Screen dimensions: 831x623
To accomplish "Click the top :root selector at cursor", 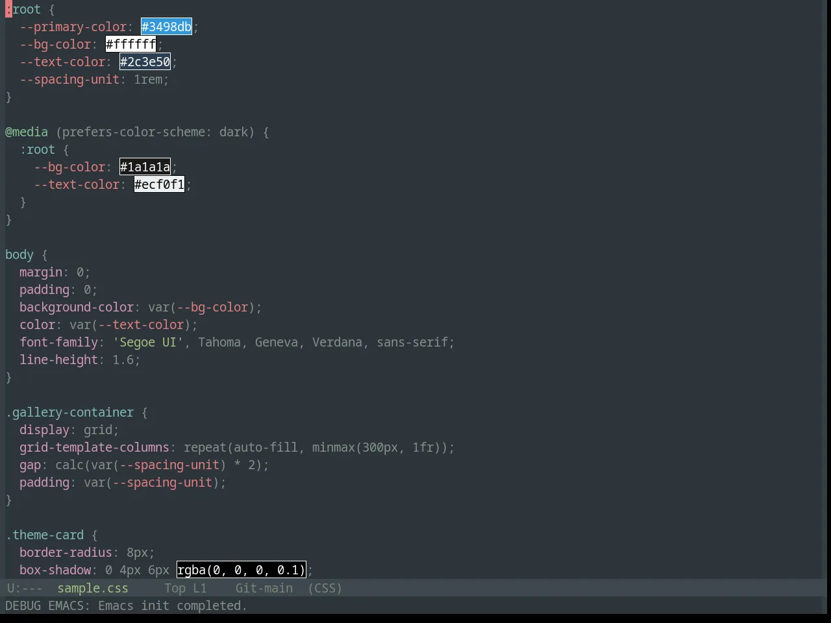I will pyautogui.click(x=23, y=9).
